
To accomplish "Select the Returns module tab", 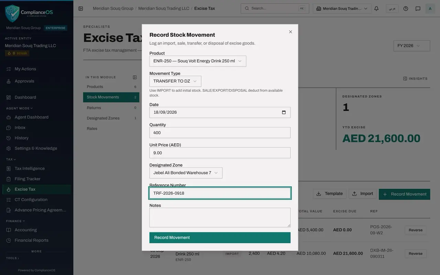I will pos(111,108).
